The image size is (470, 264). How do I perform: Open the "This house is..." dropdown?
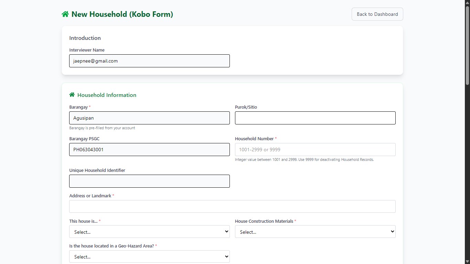click(x=149, y=232)
